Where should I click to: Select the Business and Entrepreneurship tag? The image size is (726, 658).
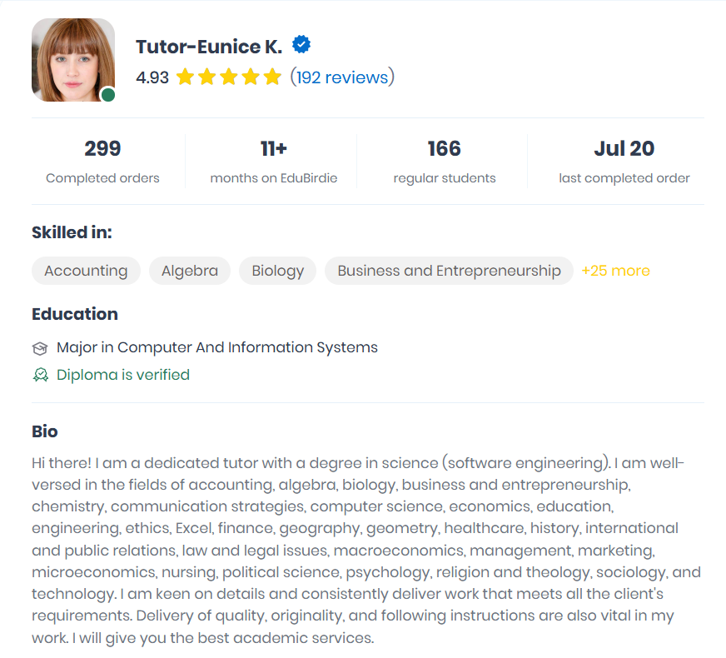pos(449,271)
